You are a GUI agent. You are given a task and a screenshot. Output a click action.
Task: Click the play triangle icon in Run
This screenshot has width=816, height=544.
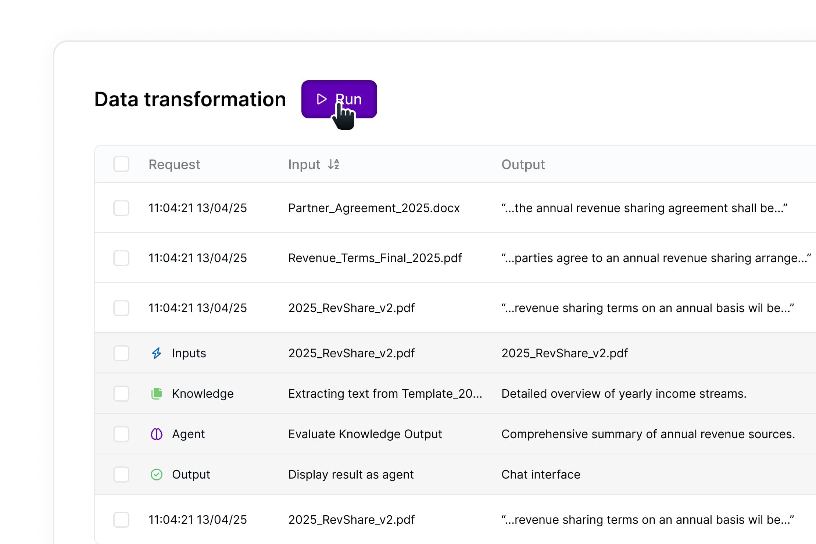pyautogui.click(x=322, y=99)
